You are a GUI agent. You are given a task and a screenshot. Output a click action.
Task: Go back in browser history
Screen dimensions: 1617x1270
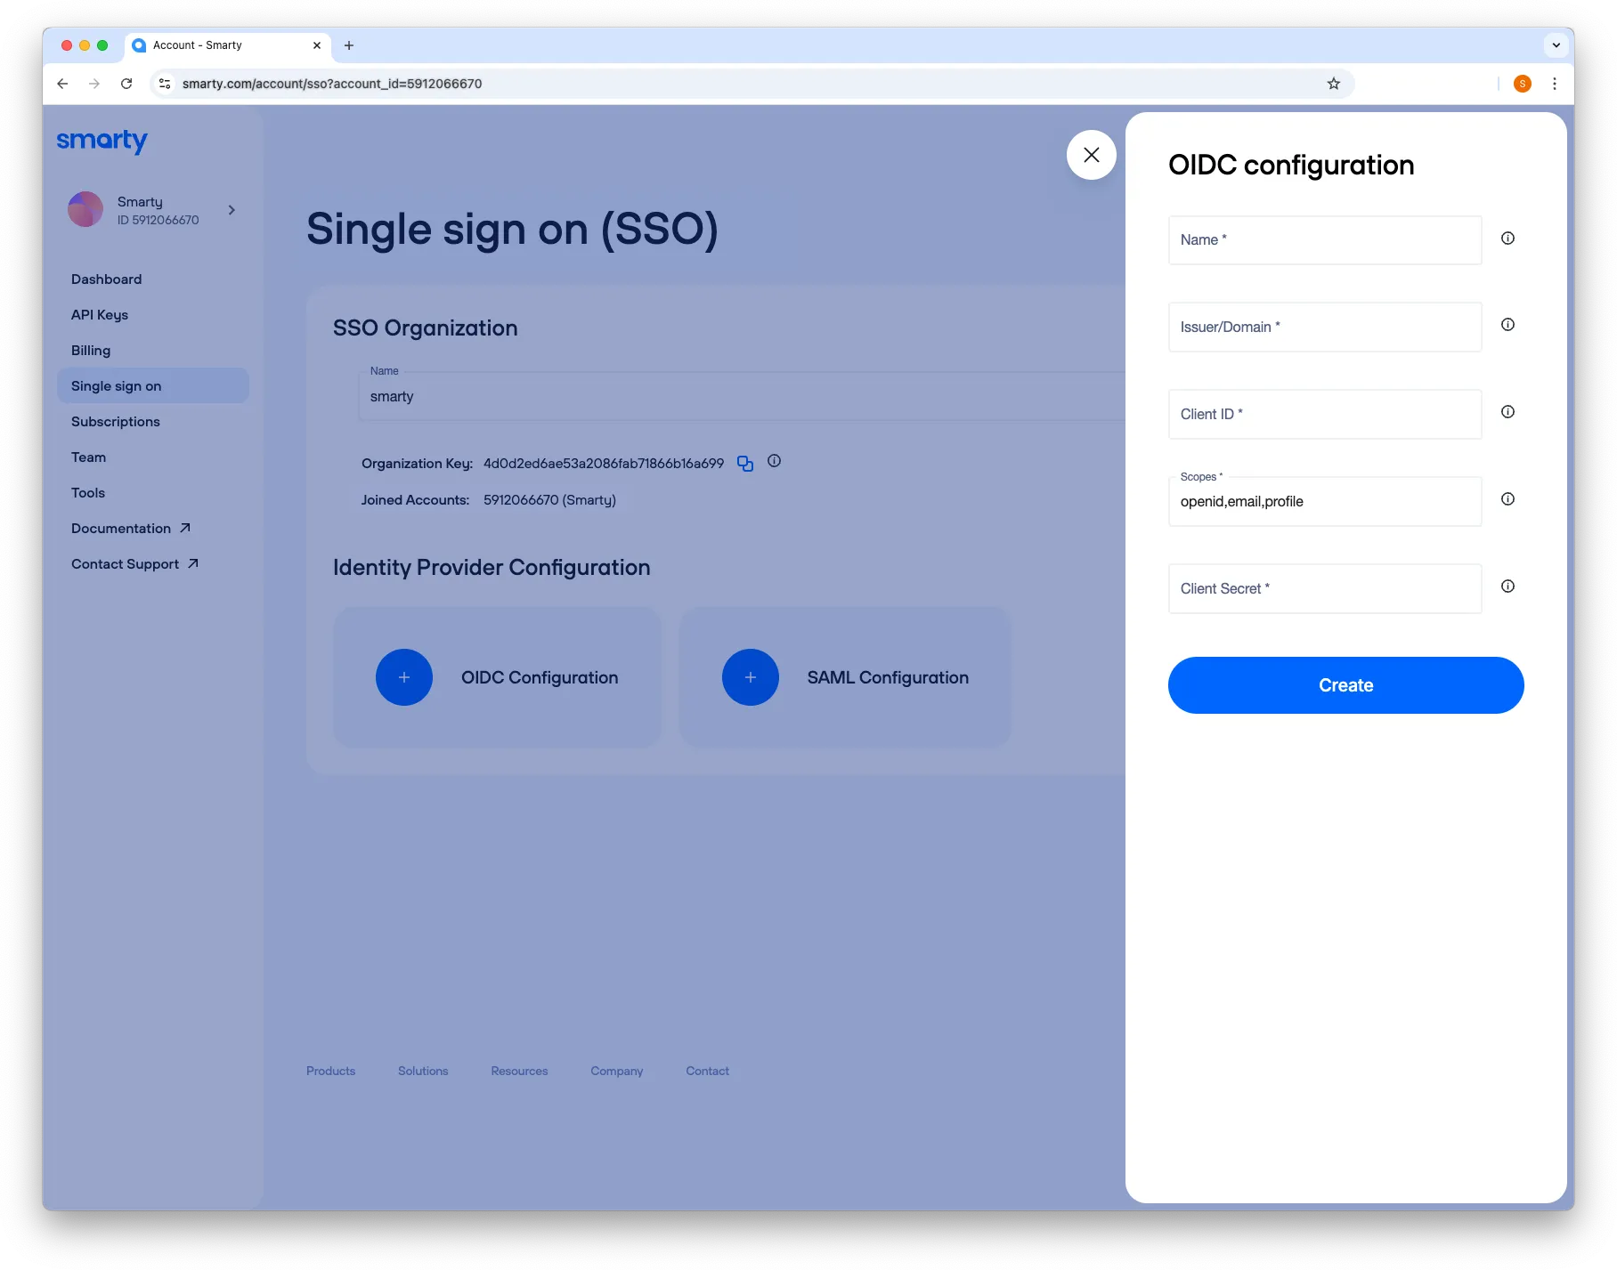[62, 84]
